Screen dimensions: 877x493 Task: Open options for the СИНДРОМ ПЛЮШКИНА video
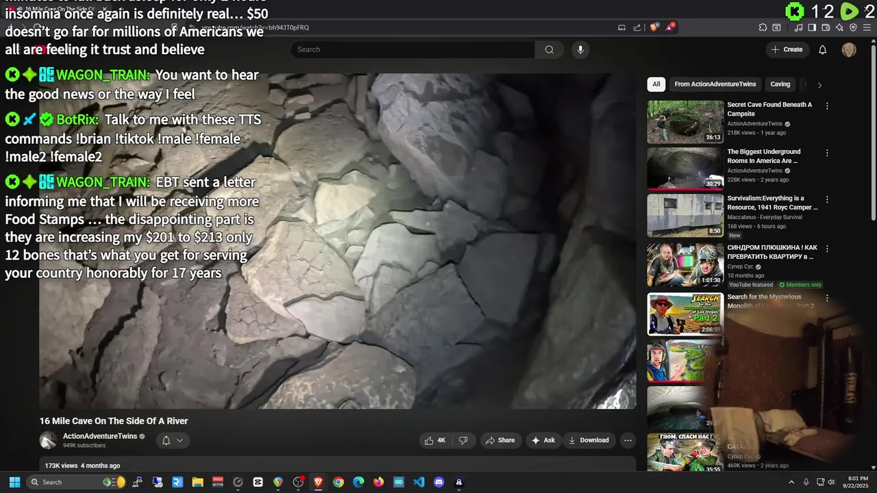[827, 249]
